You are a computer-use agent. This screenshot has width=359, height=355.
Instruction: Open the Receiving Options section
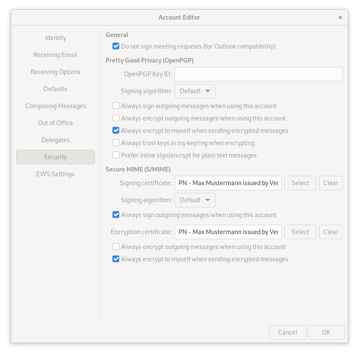click(x=55, y=72)
